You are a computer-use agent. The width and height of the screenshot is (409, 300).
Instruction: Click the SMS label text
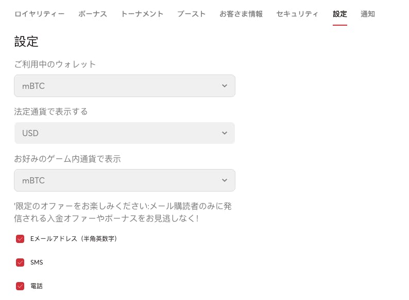(x=37, y=262)
